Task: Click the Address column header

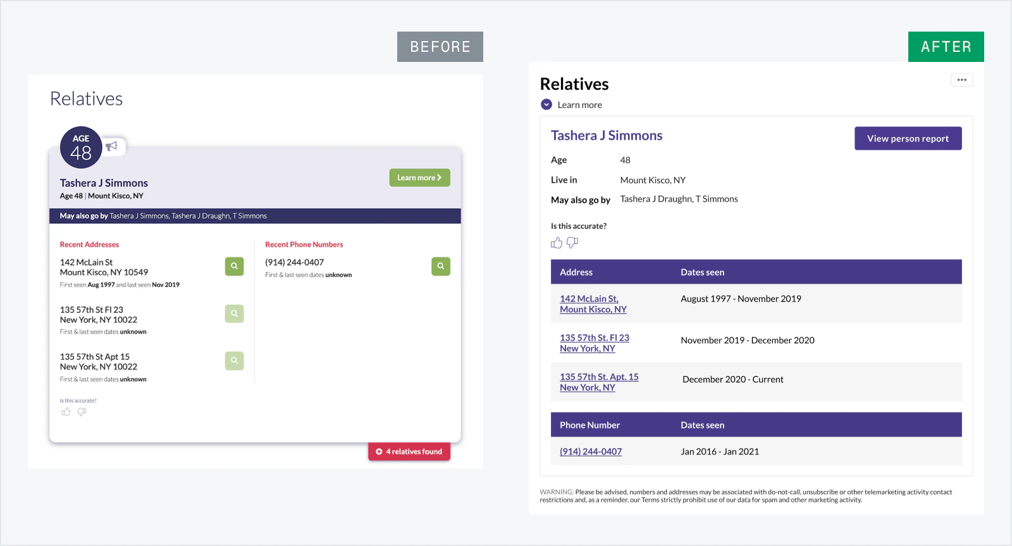Action: point(576,272)
